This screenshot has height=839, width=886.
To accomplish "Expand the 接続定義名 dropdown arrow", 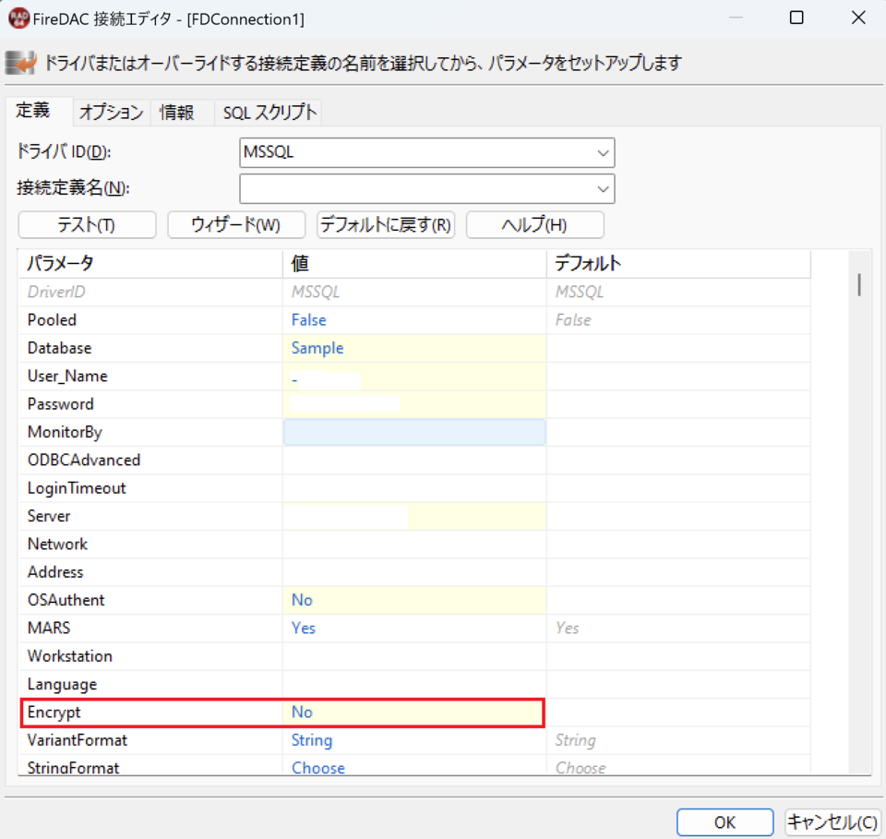I will coord(603,188).
